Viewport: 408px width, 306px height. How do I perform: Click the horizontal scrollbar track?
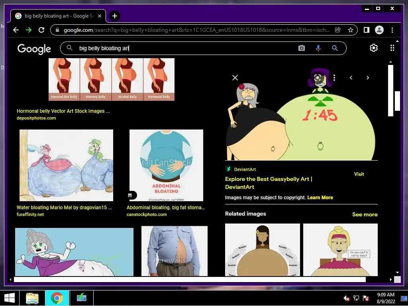190,279
